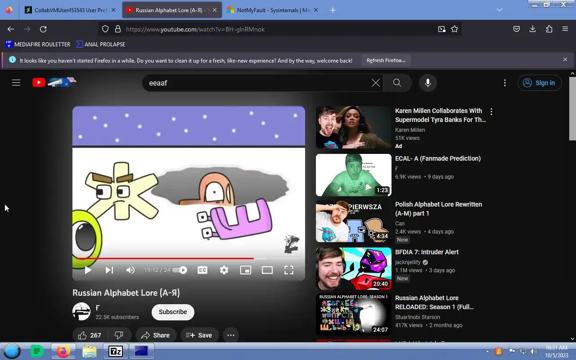Visit jacknjellify channel name
The height and width of the screenshot is (360, 576).
[x=408, y=262]
